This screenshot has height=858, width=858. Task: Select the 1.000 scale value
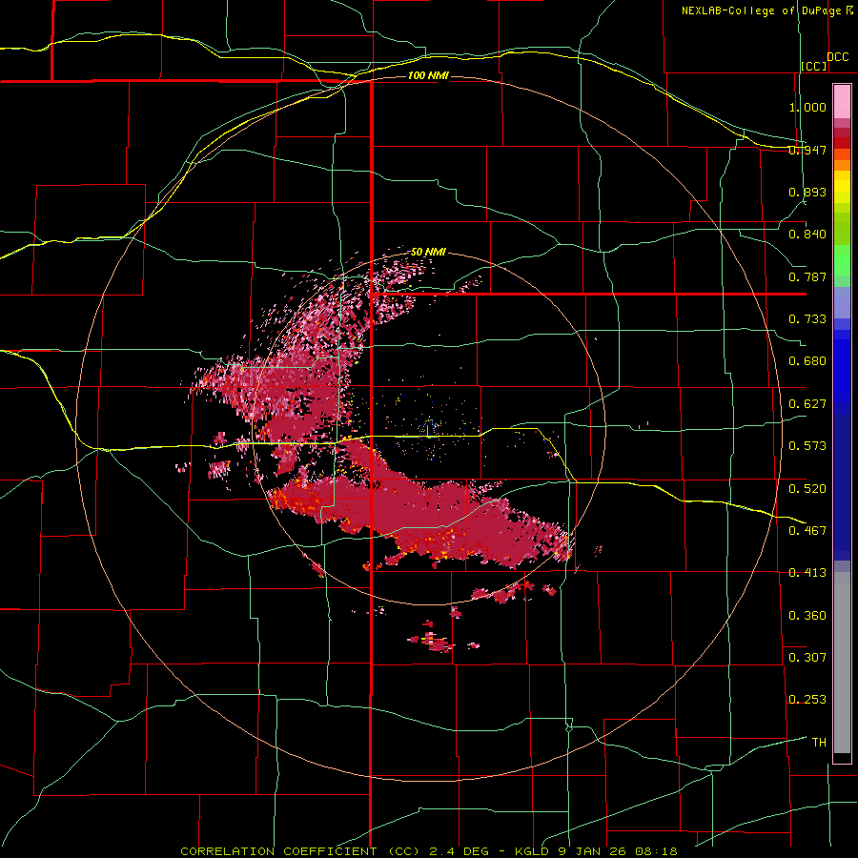(807, 107)
